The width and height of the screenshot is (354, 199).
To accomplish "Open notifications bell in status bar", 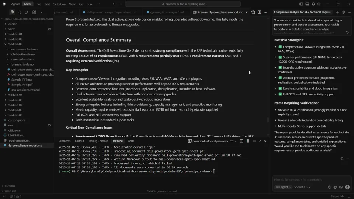I will pyautogui.click(x=349, y=196).
